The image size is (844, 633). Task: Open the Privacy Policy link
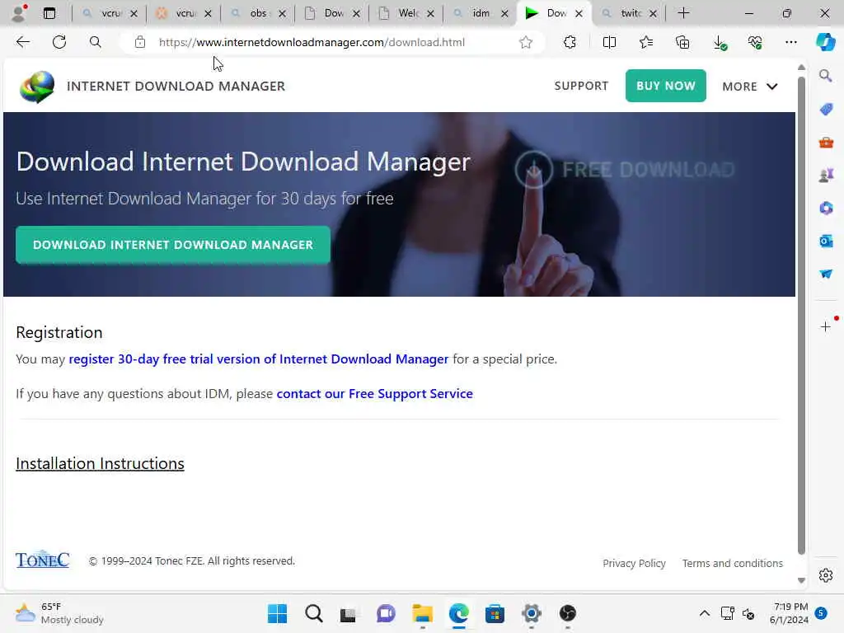(634, 563)
